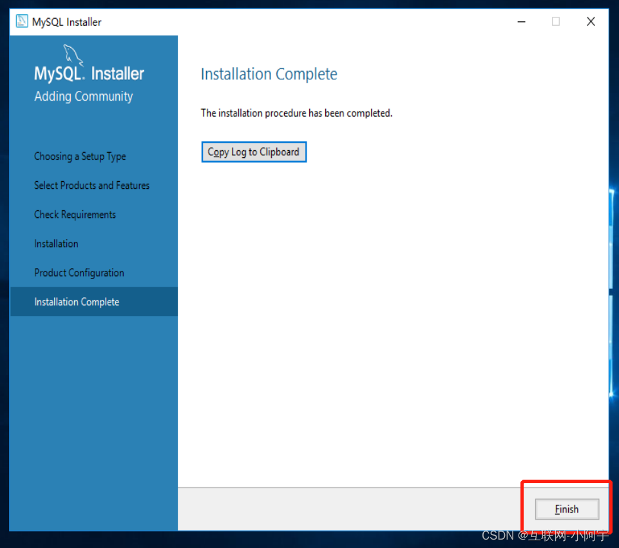This screenshot has width=619, height=548.
Task: Select the Select Products and Features step
Action: (x=91, y=185)
